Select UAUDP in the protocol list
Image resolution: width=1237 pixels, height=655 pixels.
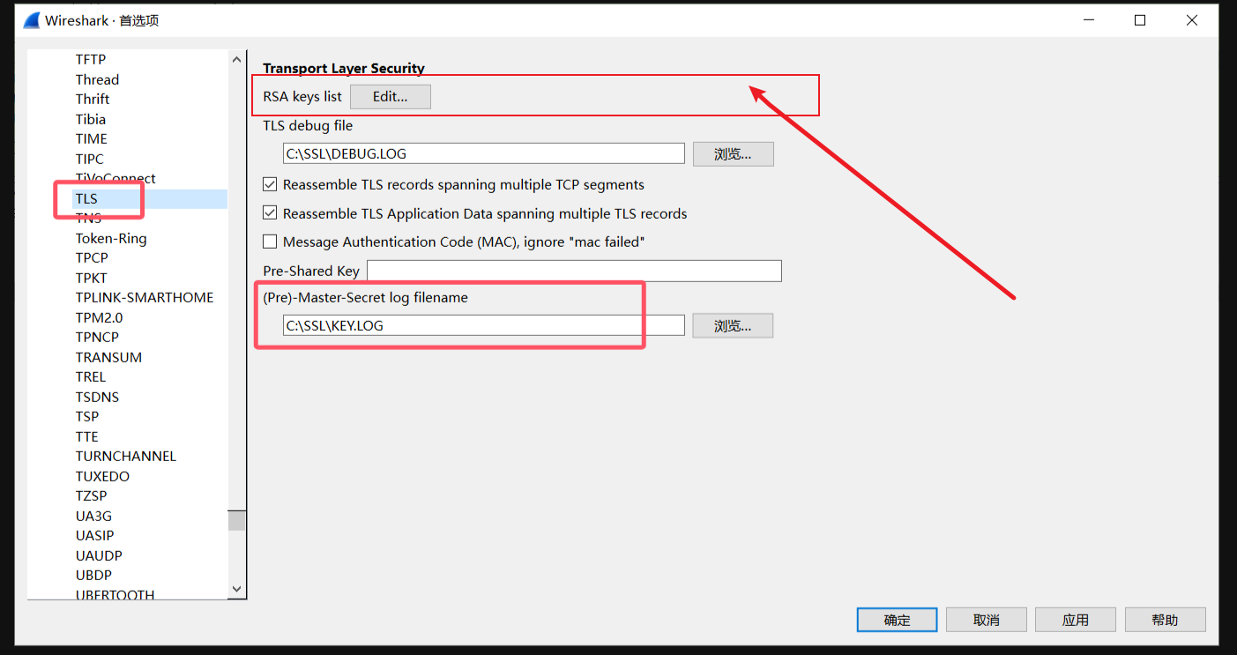(99, 556)
